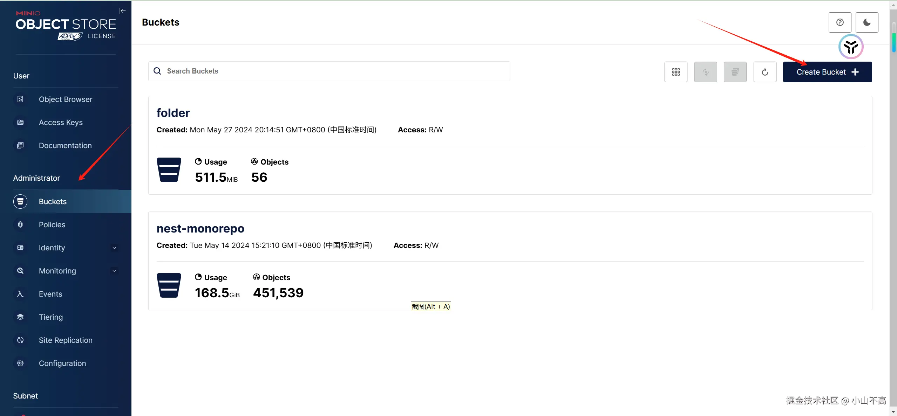
Task: Click the disabled delete selected buckets icon
Action: point(735,72)
